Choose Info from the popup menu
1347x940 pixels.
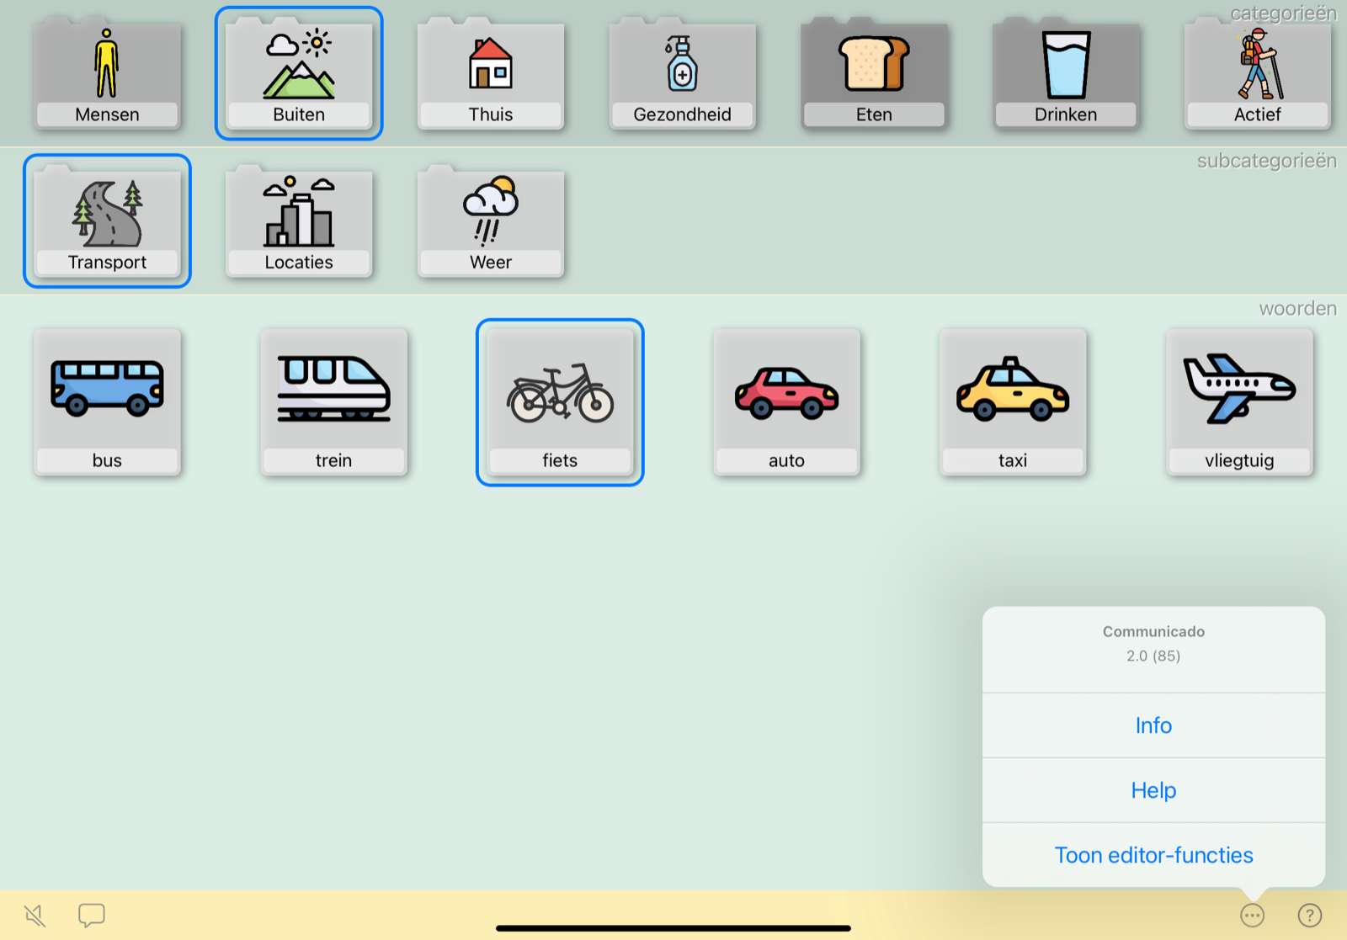1153,725
